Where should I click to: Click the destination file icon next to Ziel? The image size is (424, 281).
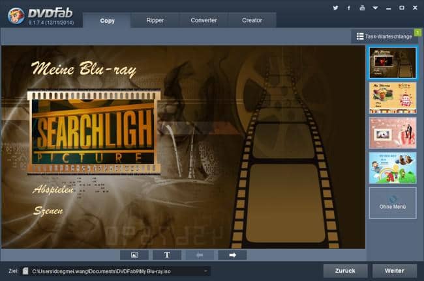(25, 271)
